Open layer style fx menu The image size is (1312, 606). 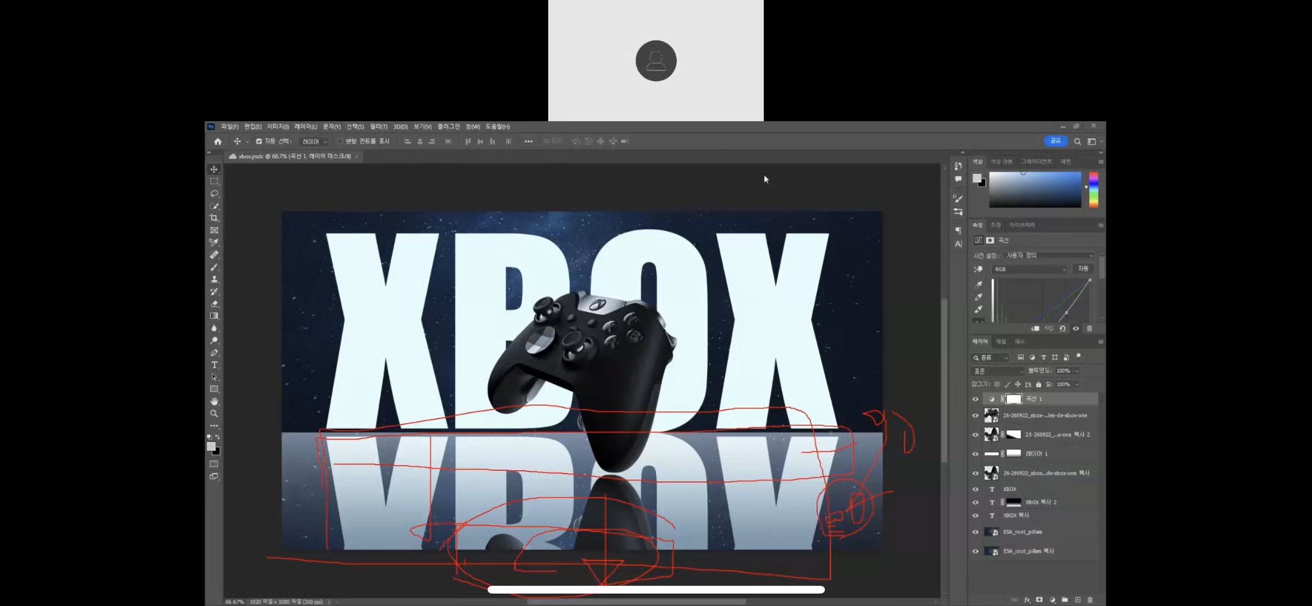pyautogui.click(x=1027, y=600)
